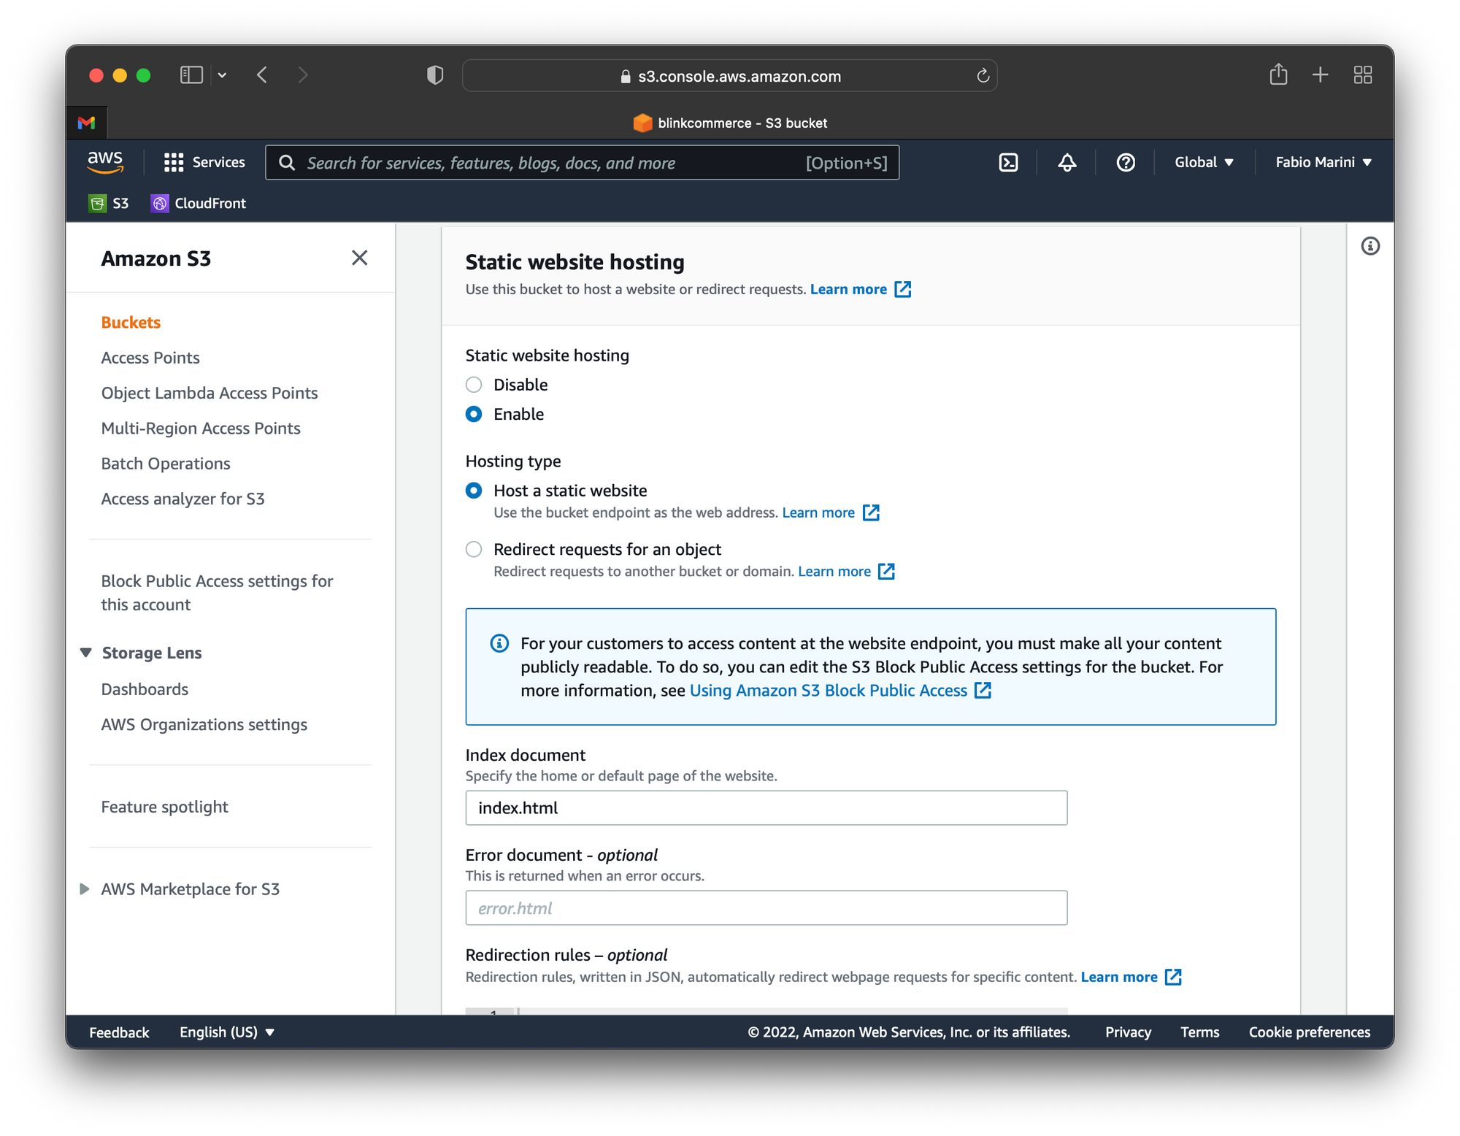This screenshot has height=1136, width=1460.
Task: Select Redirect requests for an object option
Action: click(x=474, y=549)
